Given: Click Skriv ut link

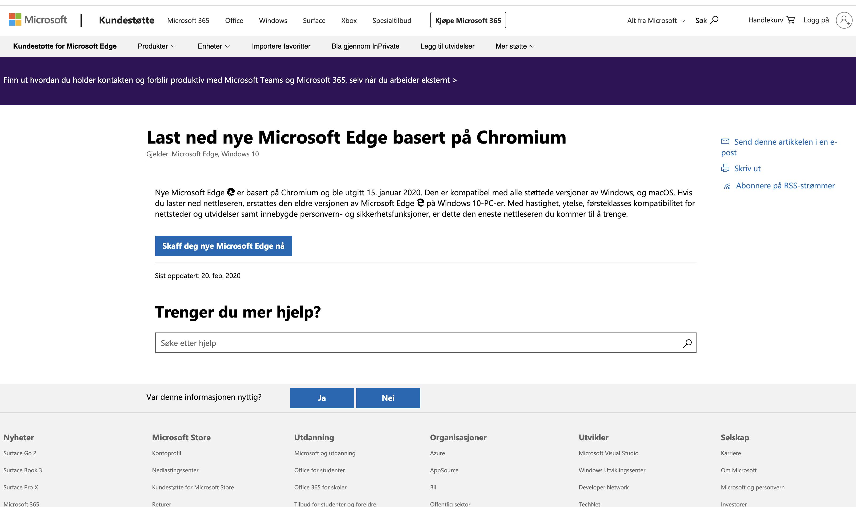Looking at the screenshot, I should point(747,168).
